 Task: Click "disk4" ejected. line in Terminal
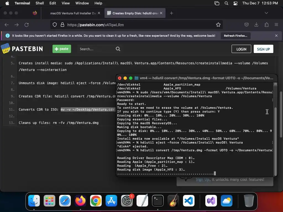pos(132,146)
